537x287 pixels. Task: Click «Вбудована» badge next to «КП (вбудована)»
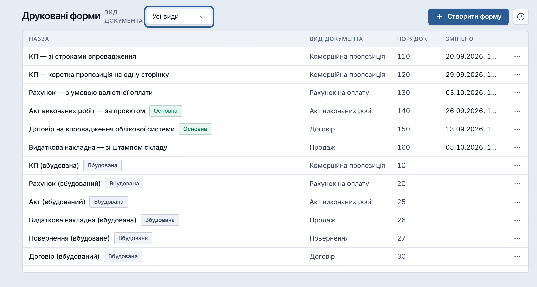[x=102, y=165]
